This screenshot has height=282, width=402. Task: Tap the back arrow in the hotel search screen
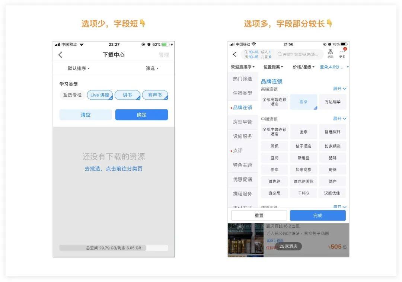point(234,54)
